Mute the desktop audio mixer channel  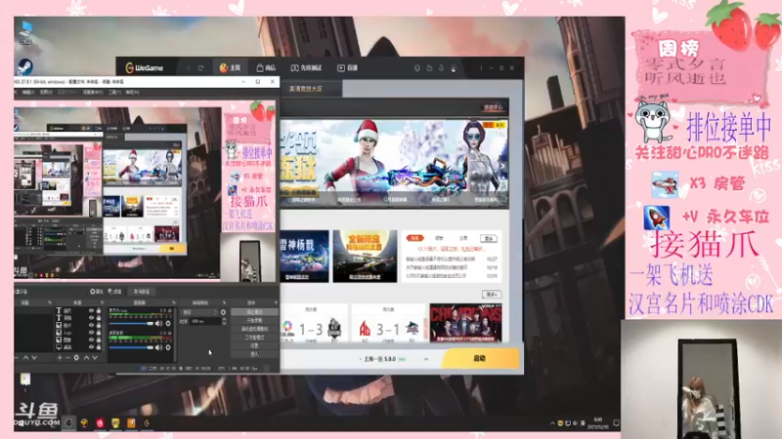(158, 347)
